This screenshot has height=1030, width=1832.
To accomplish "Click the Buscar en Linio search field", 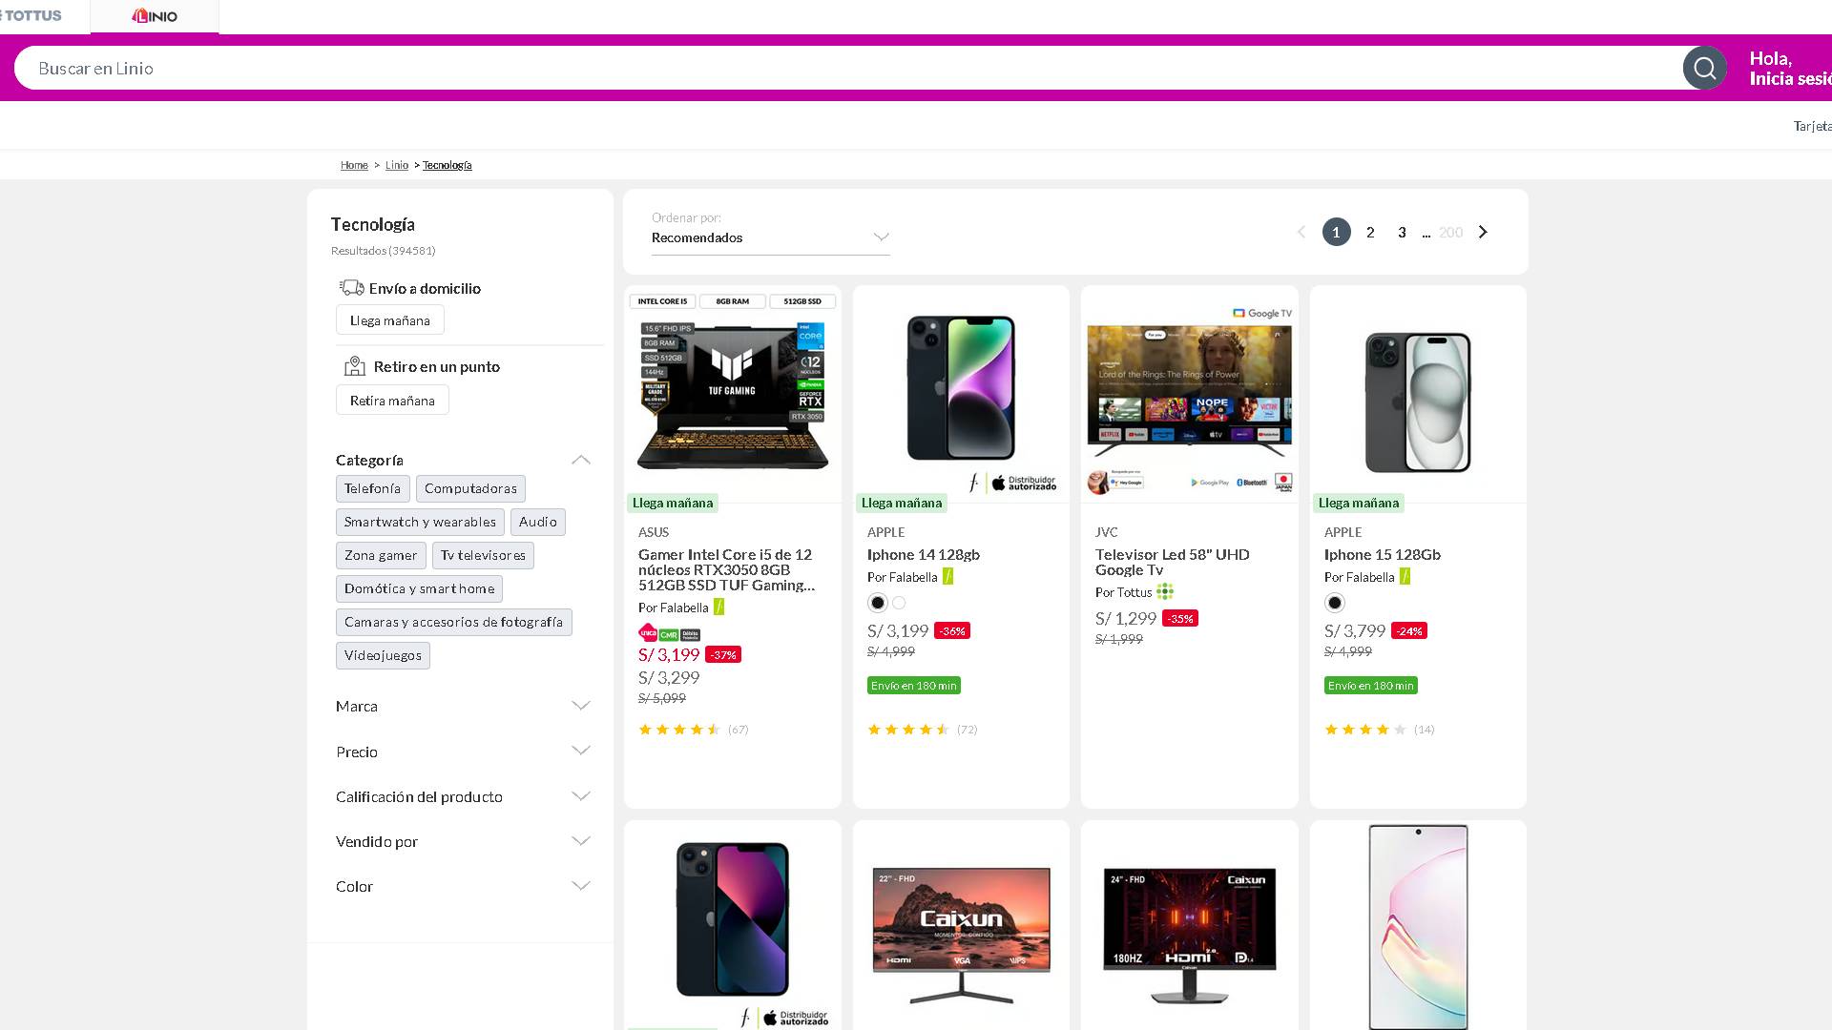I will tap(849, 69).
